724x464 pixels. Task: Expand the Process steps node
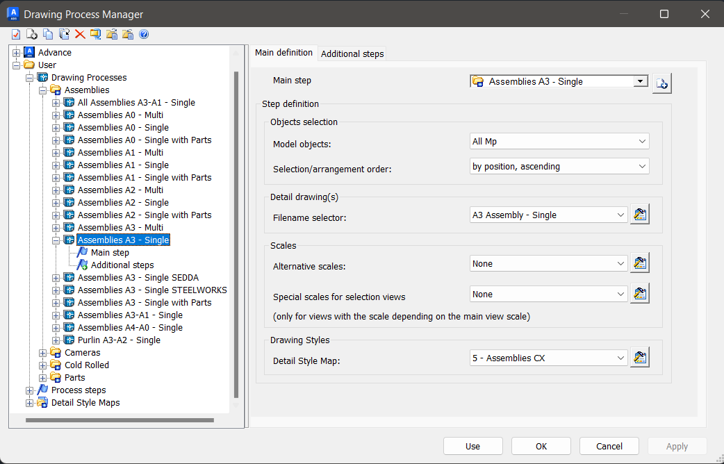tap(30, 390)
